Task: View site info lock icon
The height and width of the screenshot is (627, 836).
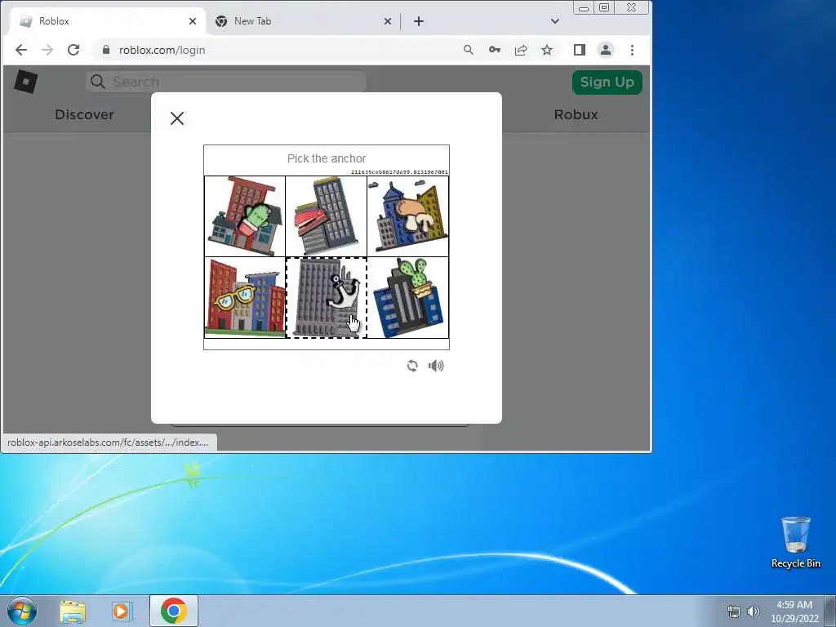Action: pos(106,50)
